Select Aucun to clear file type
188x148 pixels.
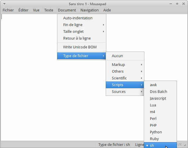pos(117,56)
